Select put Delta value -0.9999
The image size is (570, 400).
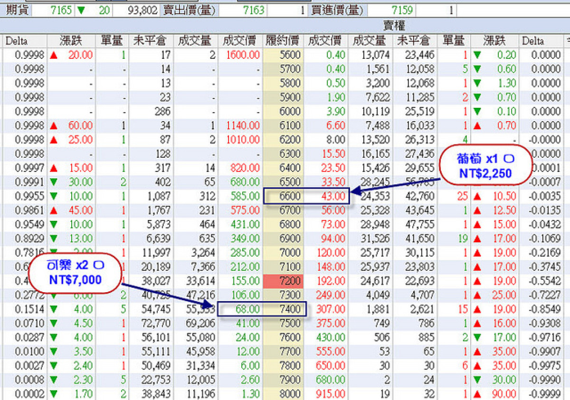tap(545, 394)
